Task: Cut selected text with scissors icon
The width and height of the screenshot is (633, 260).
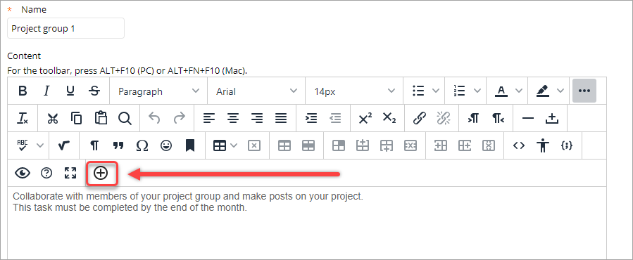Action: [x=53, y=118]
